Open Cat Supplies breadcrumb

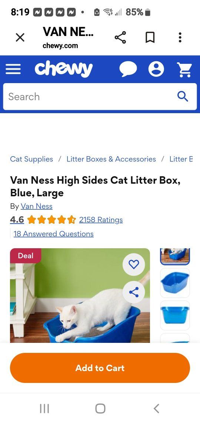(x=31, y=159)
